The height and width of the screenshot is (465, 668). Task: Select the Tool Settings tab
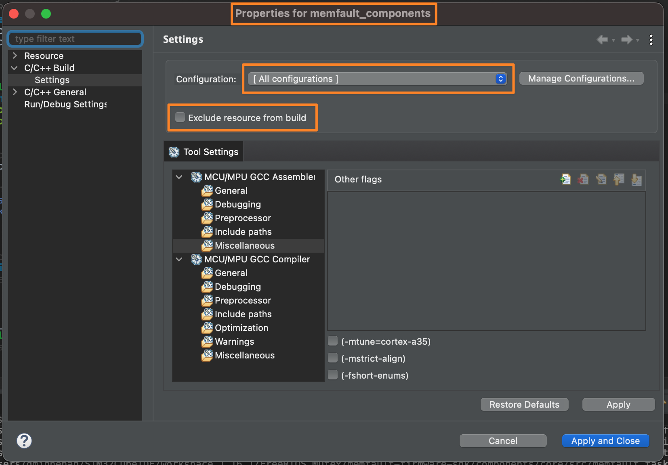(204, 152)
